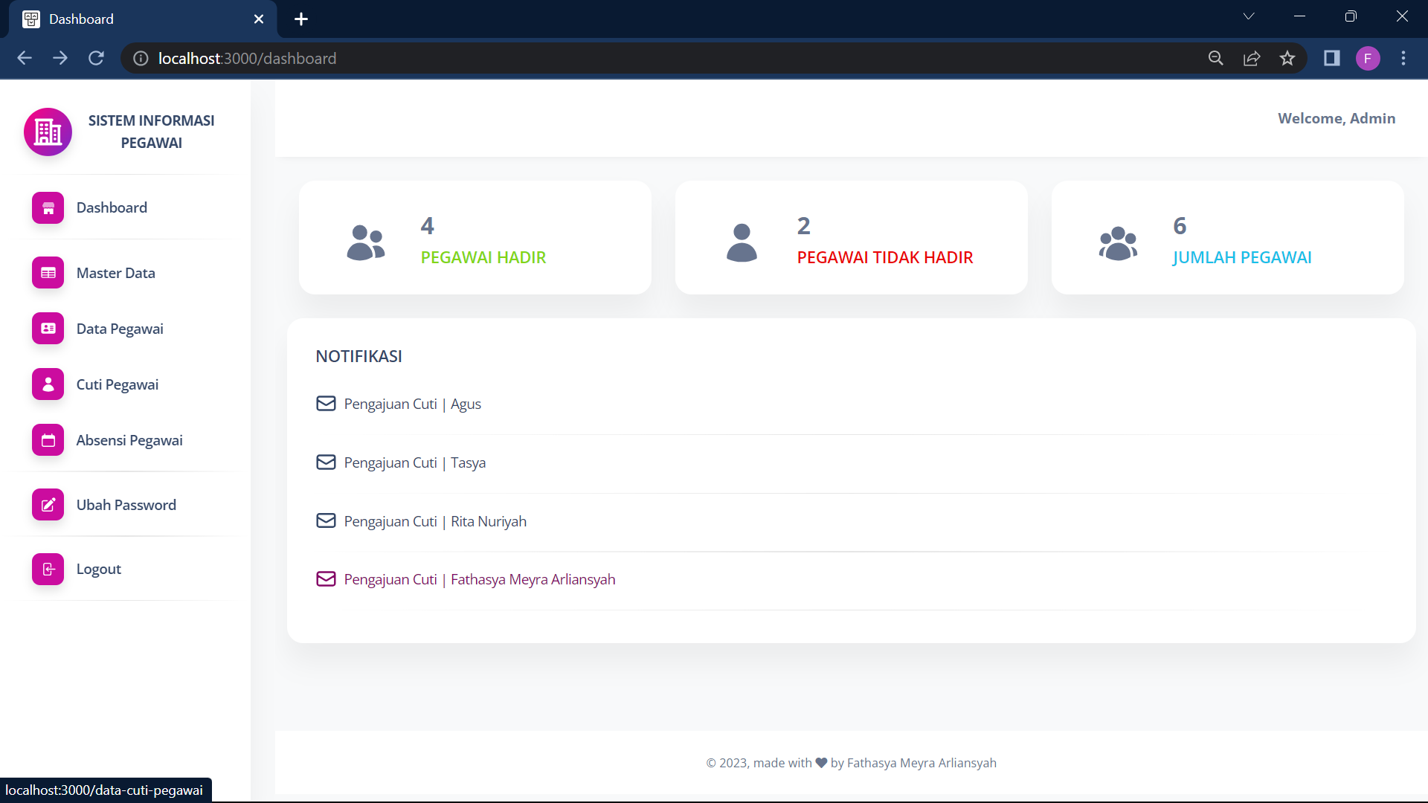The width and height of the screenshot is (1428, 803).
Task: Click the Logout door icon
Action: (x=48, y=570)
